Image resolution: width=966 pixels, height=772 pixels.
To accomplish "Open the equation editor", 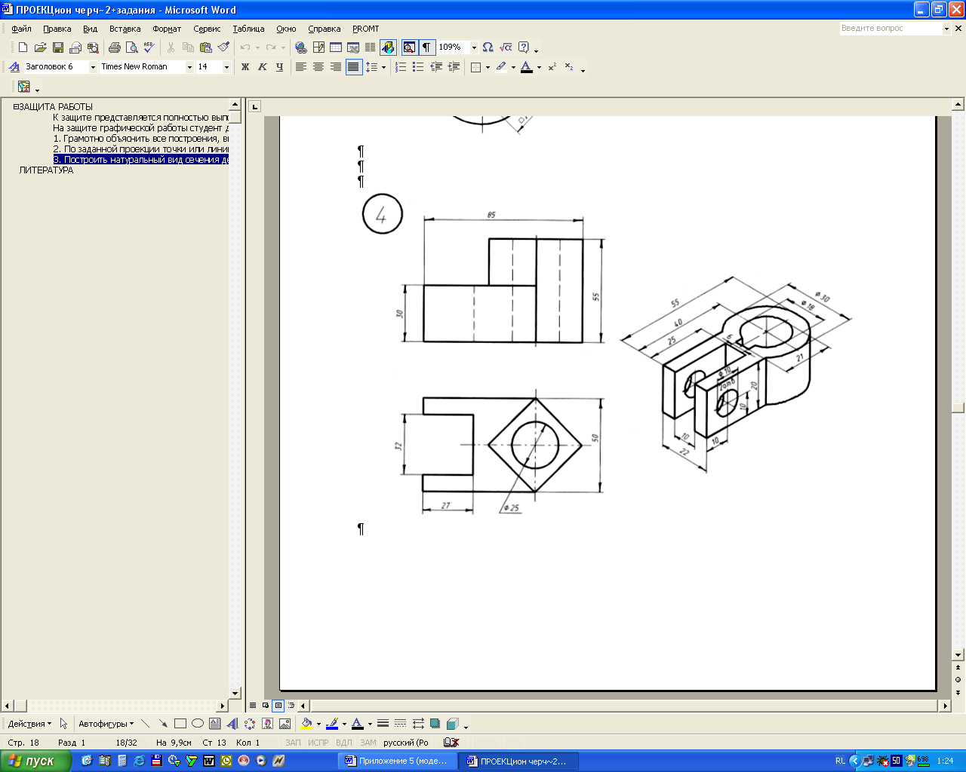I will pyautogui.click(x=506, y=47).
